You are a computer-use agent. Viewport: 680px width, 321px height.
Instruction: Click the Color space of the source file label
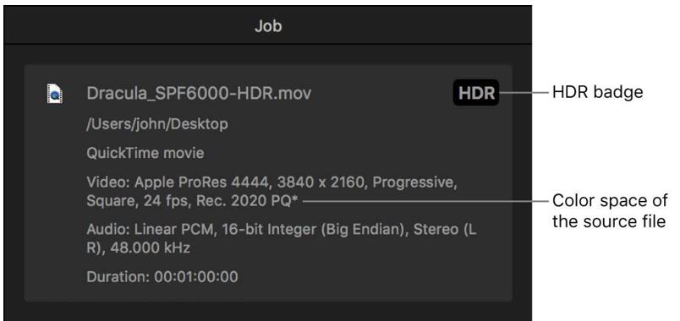click(x=609, y=211)
